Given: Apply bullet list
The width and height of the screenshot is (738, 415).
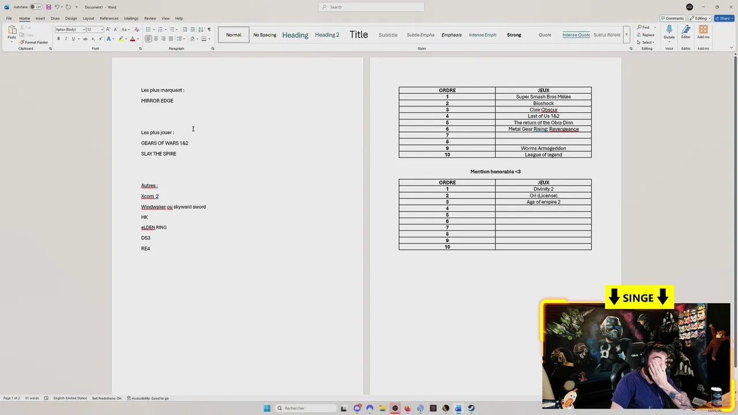Looking at the screenshot, I should (x=148, y=29).
